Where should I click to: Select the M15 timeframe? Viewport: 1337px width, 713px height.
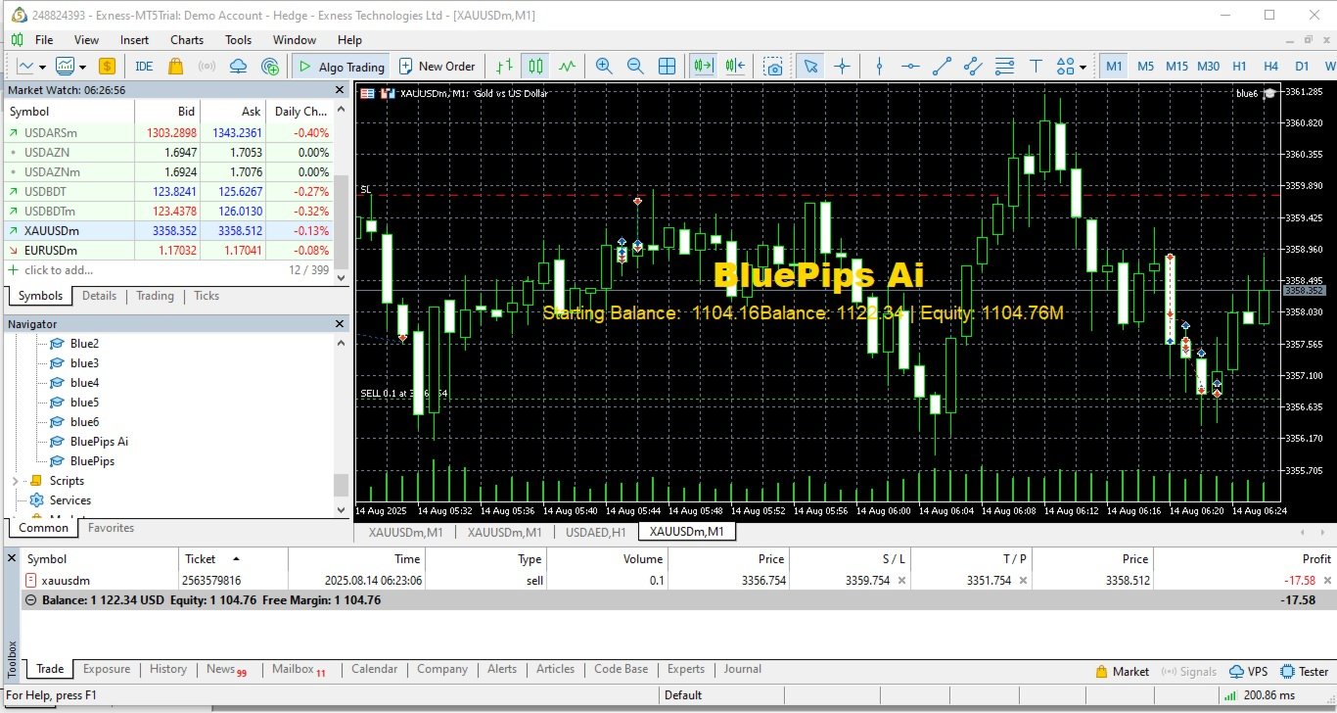click(1176, 67)
